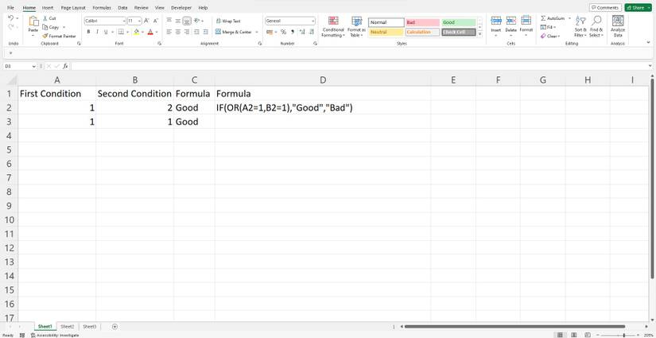The image size is (656, 338).
Task: Increase the cell indent
Action: (x=205, y=32)
